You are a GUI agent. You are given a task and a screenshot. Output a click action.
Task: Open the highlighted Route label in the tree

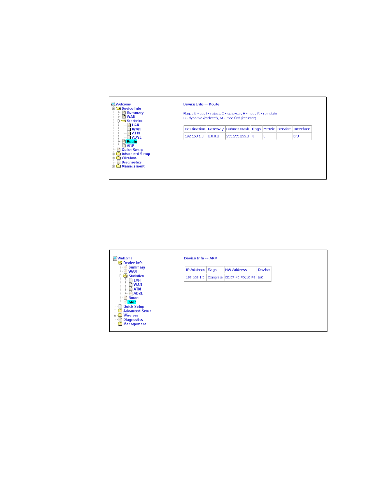132,141
